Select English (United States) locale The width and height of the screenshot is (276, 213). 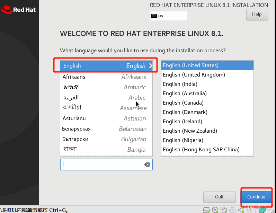[207, 65]
